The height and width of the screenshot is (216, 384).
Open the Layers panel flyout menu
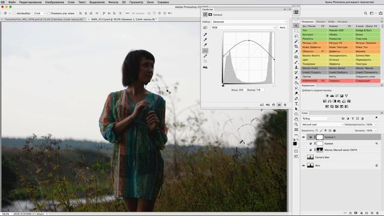pyautogui.click(x=382, y=113)
